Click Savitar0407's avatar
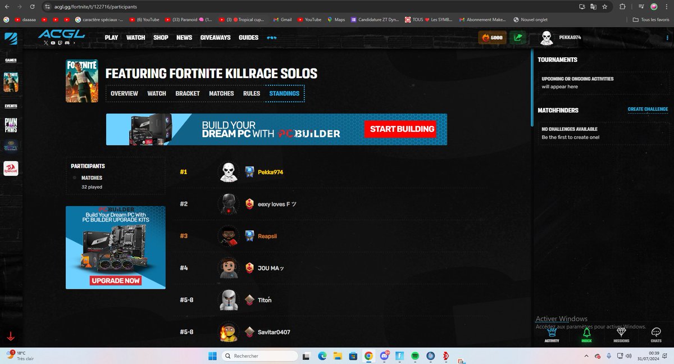The height and width of the screenshot is (364, 674). [x=228, y=332]
